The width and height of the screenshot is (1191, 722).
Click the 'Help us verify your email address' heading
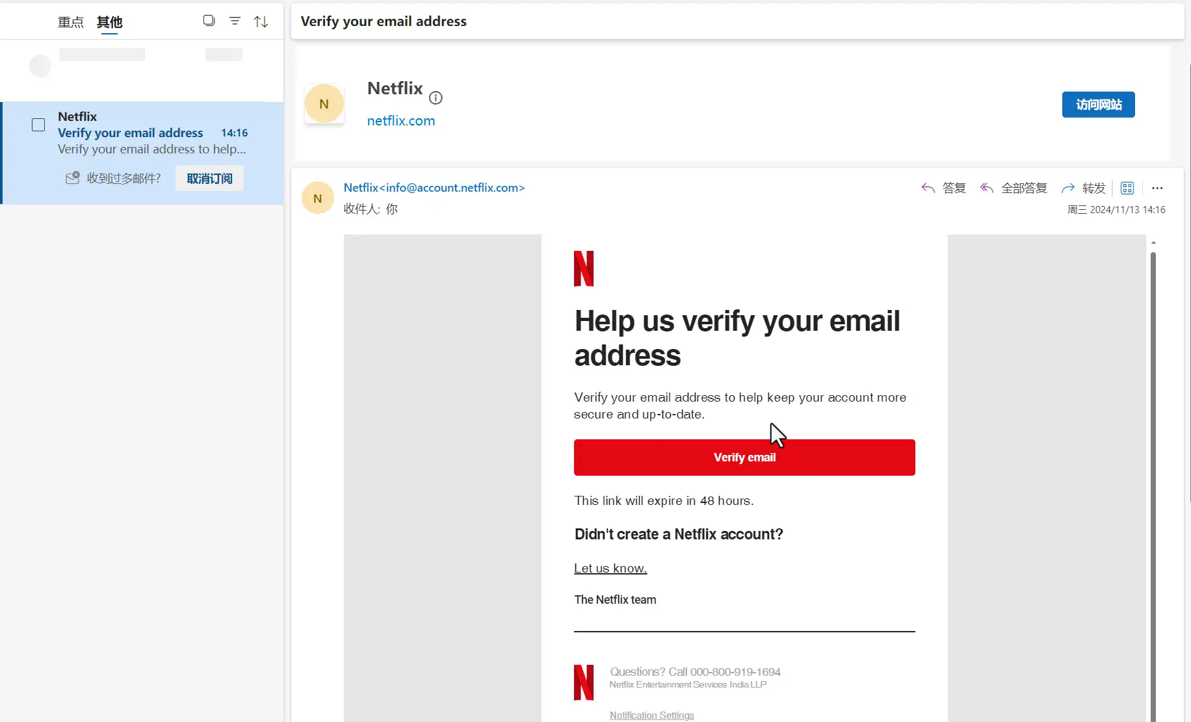(x=737, y=338)
